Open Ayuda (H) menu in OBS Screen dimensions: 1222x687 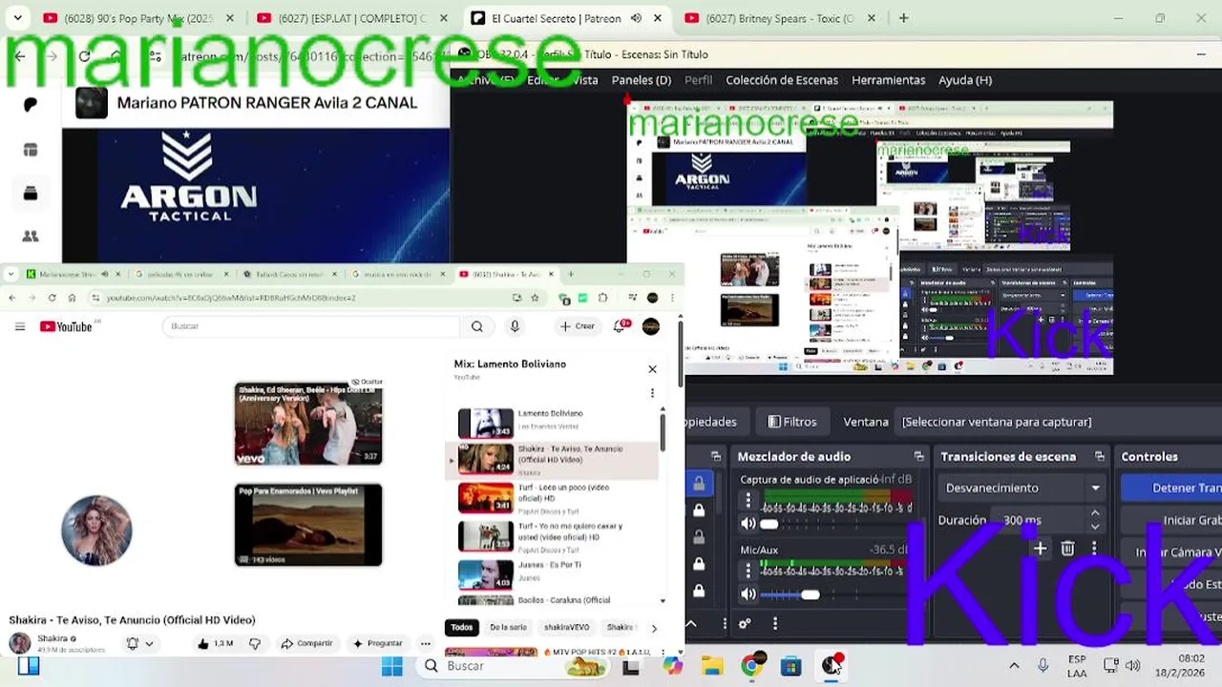point(965,80)
